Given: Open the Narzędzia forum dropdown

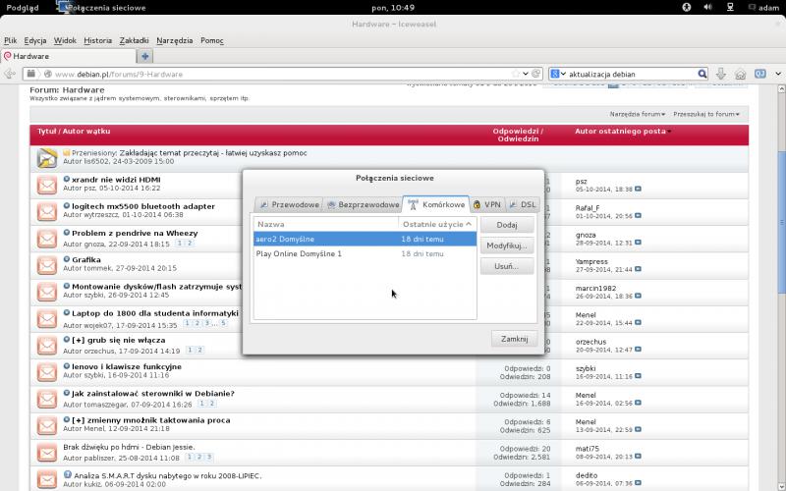Looking at the screenshot, I should click(638, 114).
